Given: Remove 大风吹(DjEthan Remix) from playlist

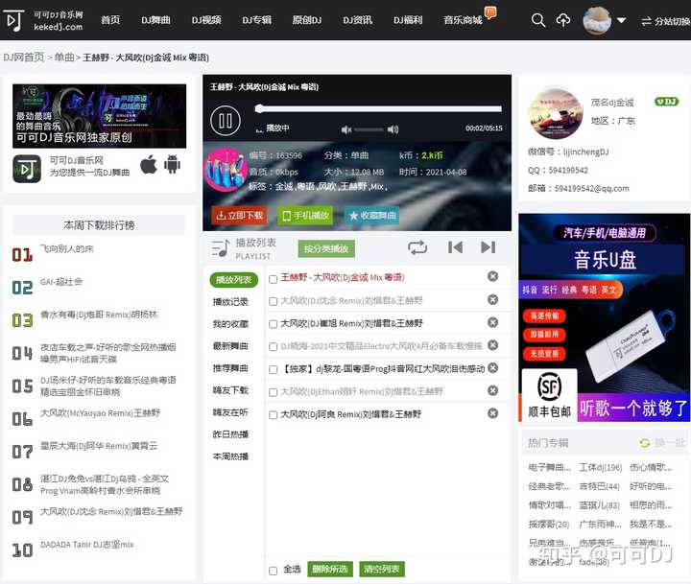Looking at the screenshot, I should [492, 390].
